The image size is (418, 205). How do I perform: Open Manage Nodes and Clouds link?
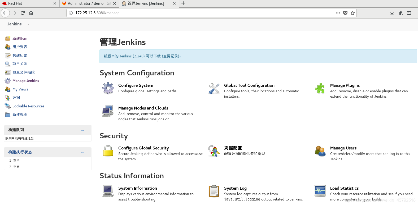[143, 108]
